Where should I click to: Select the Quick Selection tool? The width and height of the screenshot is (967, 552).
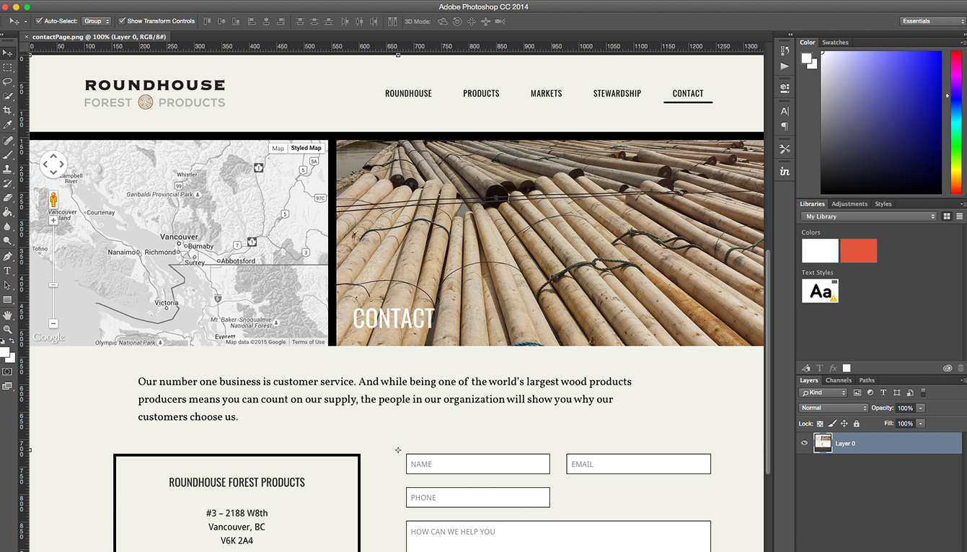(x=7, y=97)
